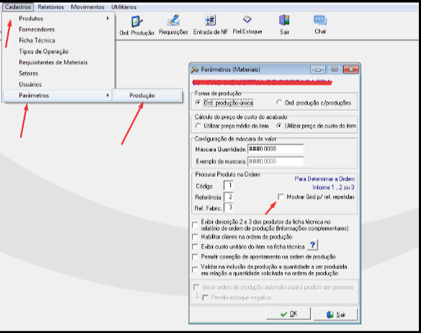Select Ord. produção c/produções radio button
Image resolution: width=421 pixels, height=333 pixels.
tap(279, 103)
